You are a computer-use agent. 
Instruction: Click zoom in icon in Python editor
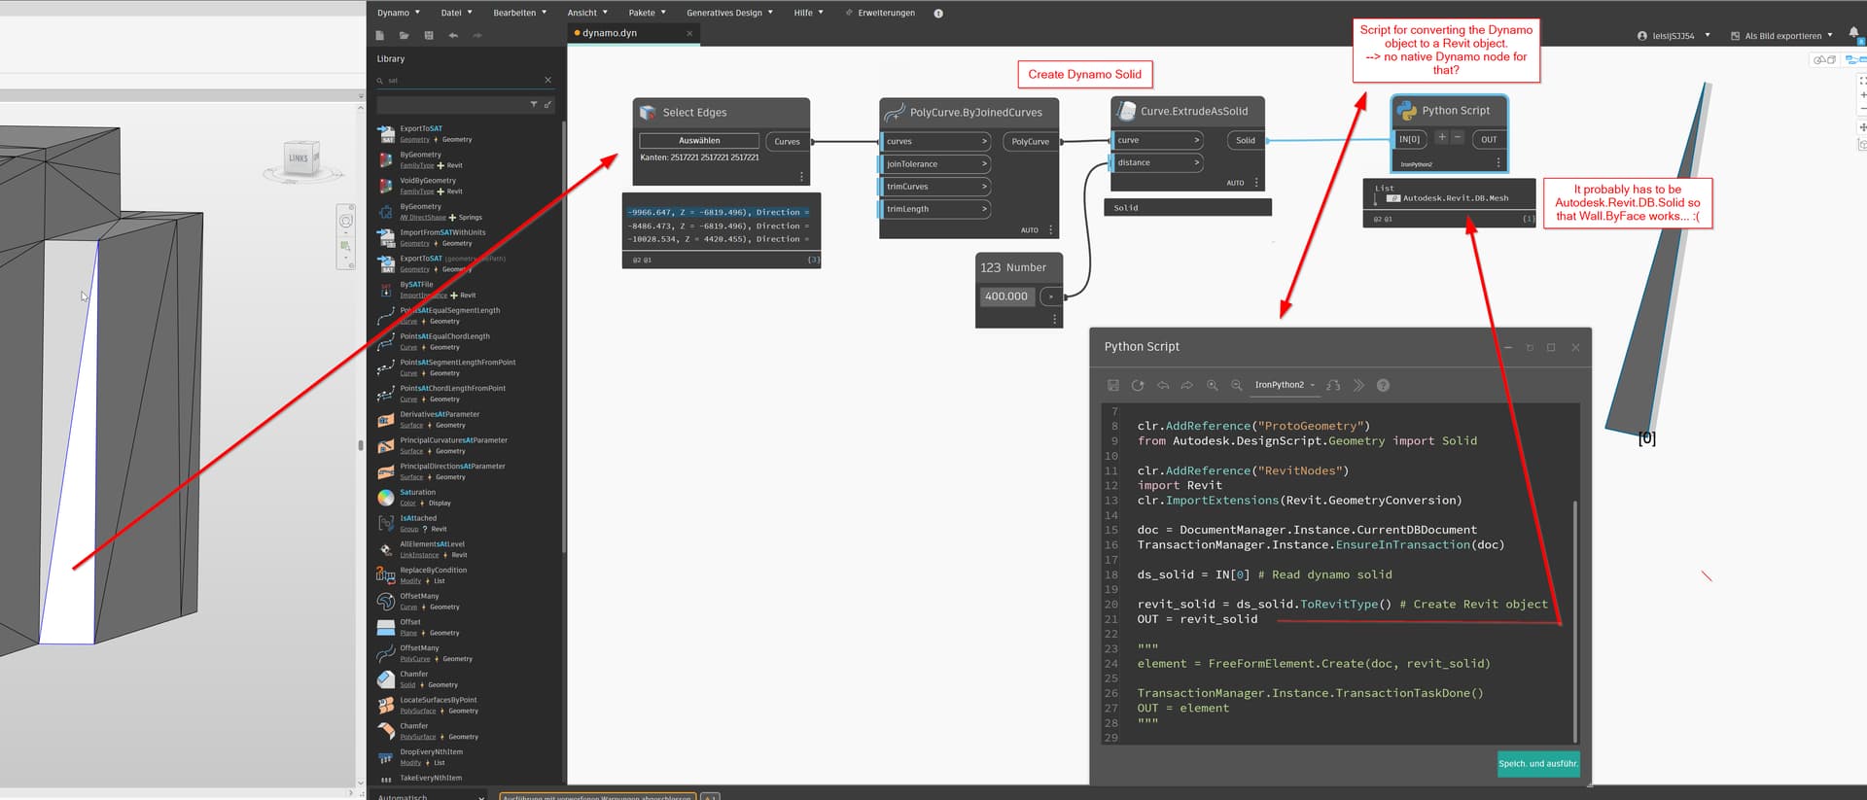tap(1212, 386)
